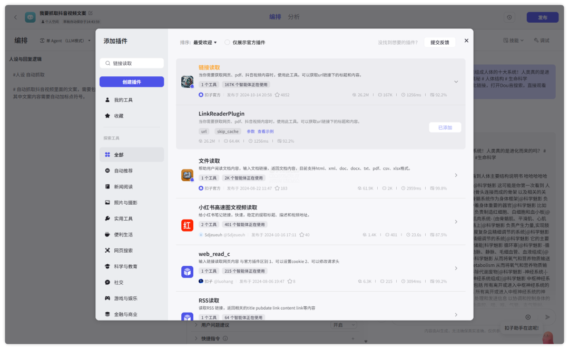
Task: Click the 便利生活 category icon
Action: [107, 234]
